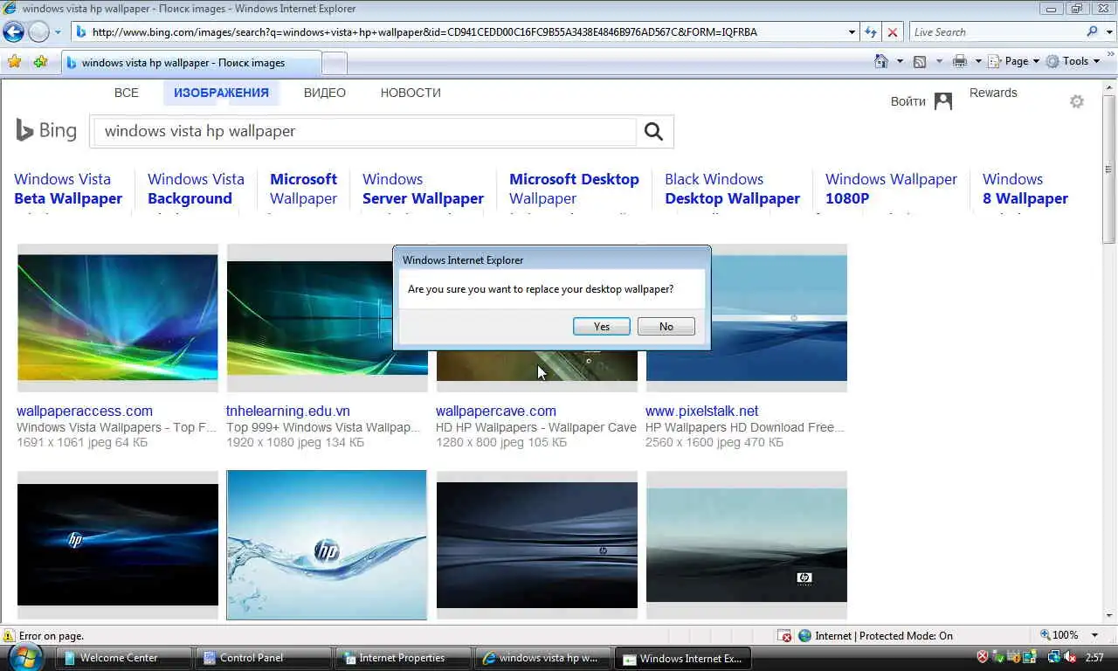Switch to the ВСЕ search tab
1118x671 pixels.
point(127,93)
